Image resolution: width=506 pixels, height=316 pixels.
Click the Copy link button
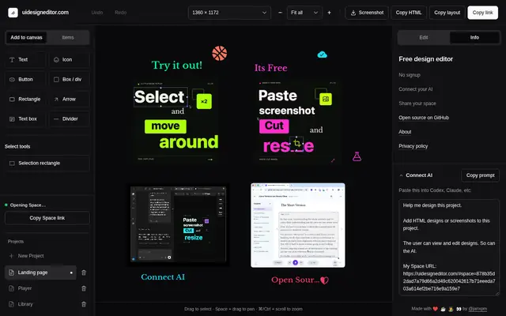[482, 13]
